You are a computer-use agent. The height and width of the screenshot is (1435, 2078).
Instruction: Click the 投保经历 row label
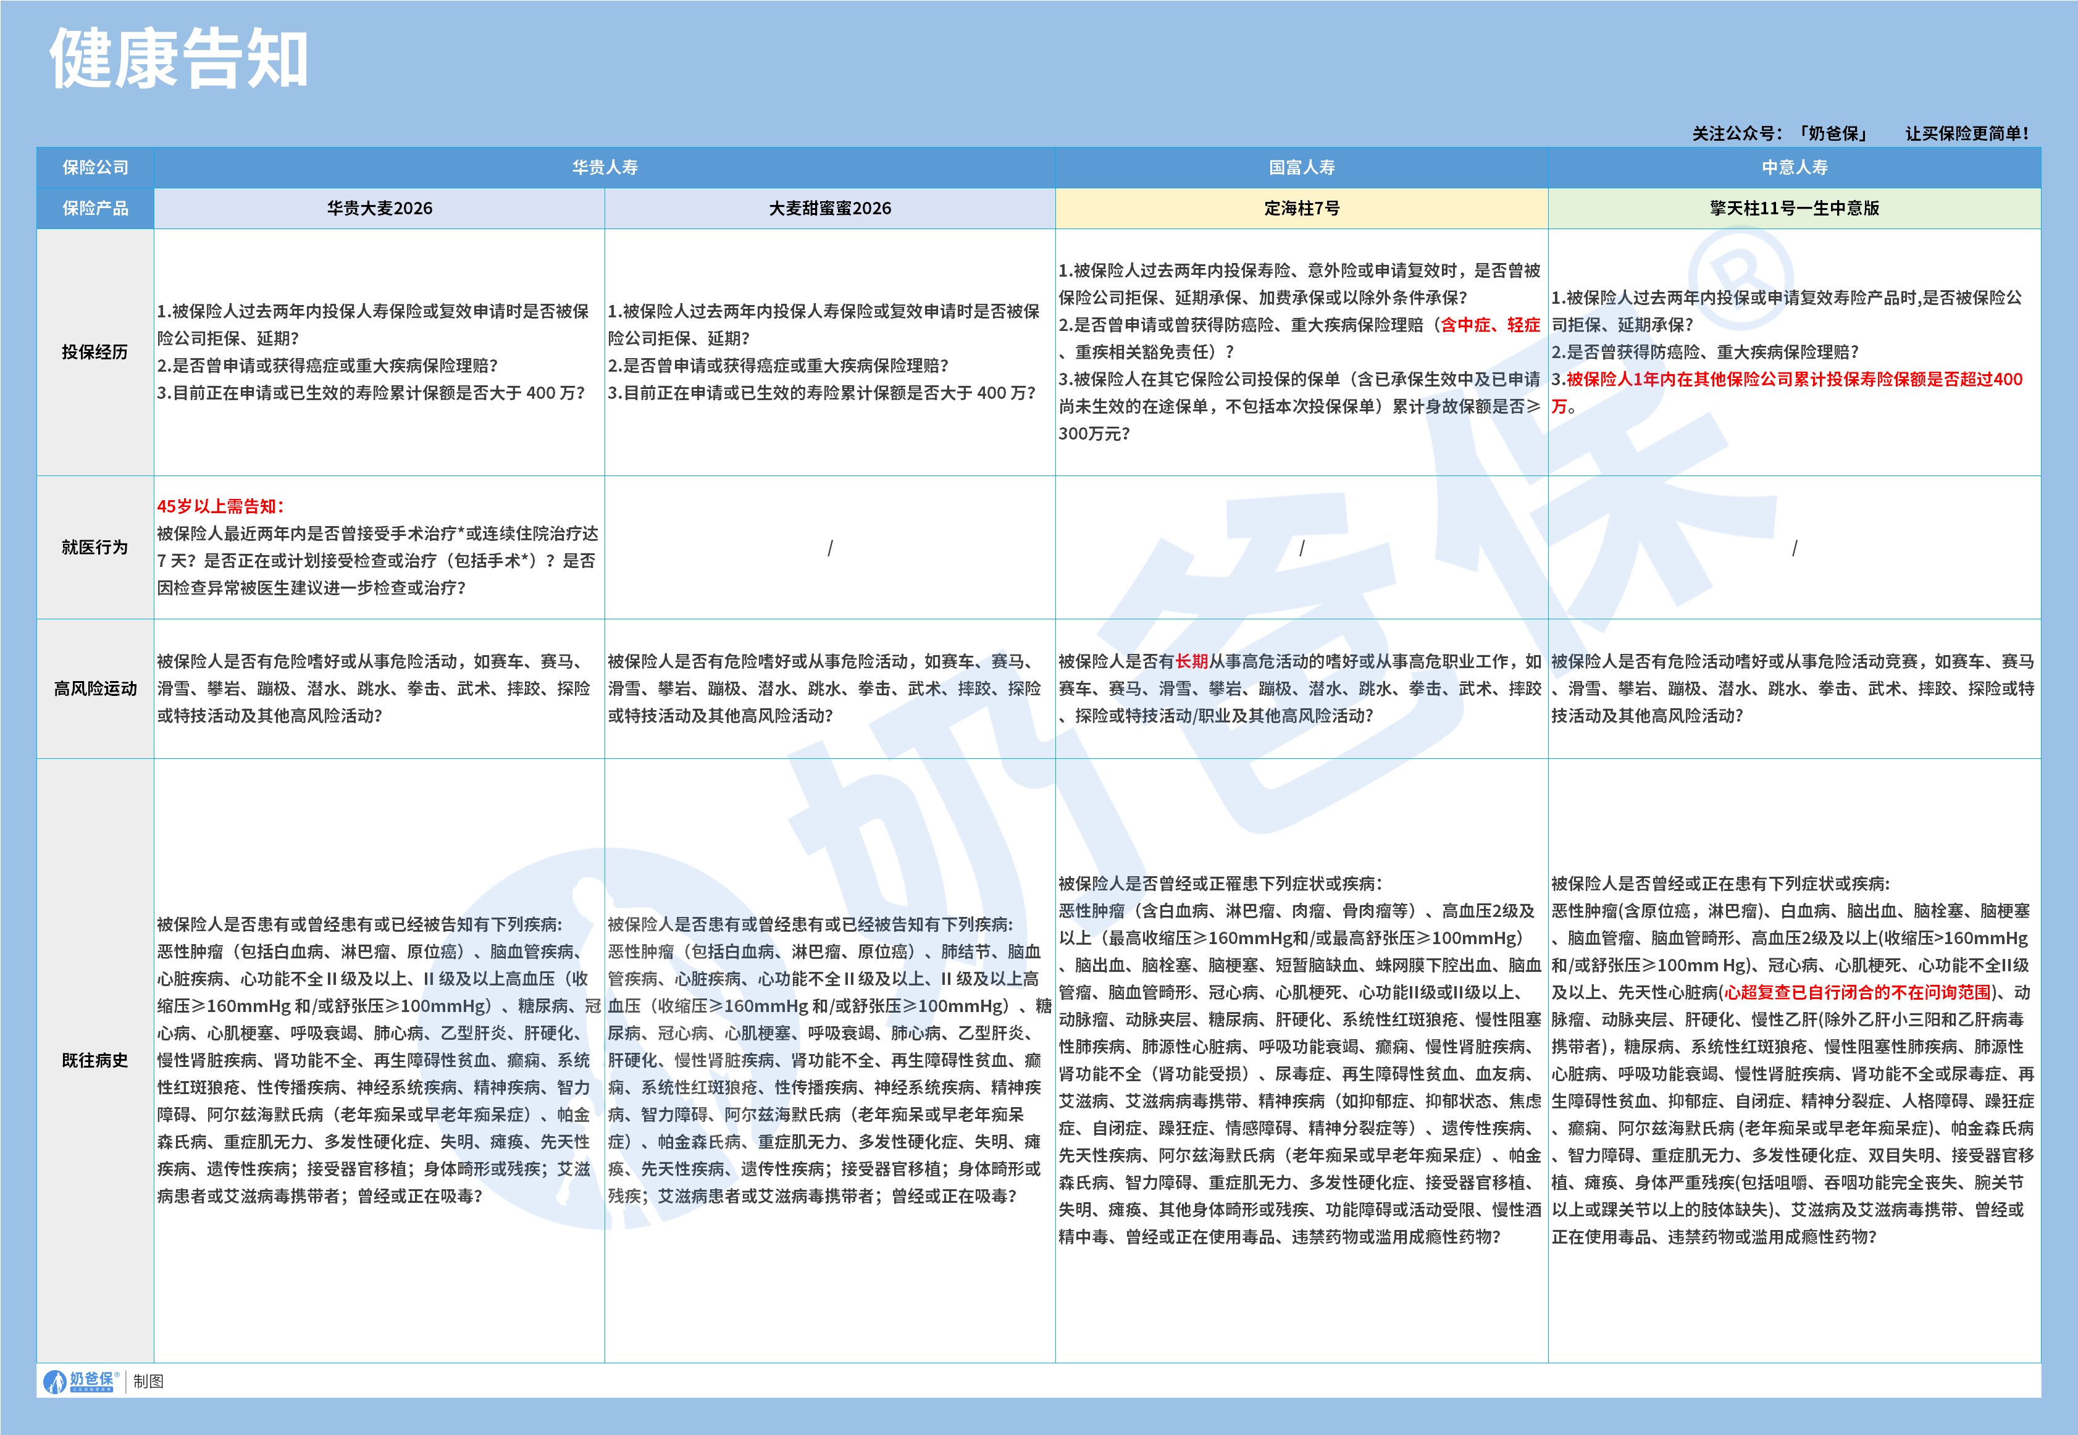pyautogui.click(x=95, y=353)
